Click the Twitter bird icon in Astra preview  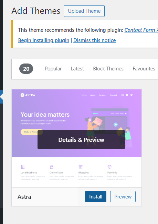click(131, 95)
